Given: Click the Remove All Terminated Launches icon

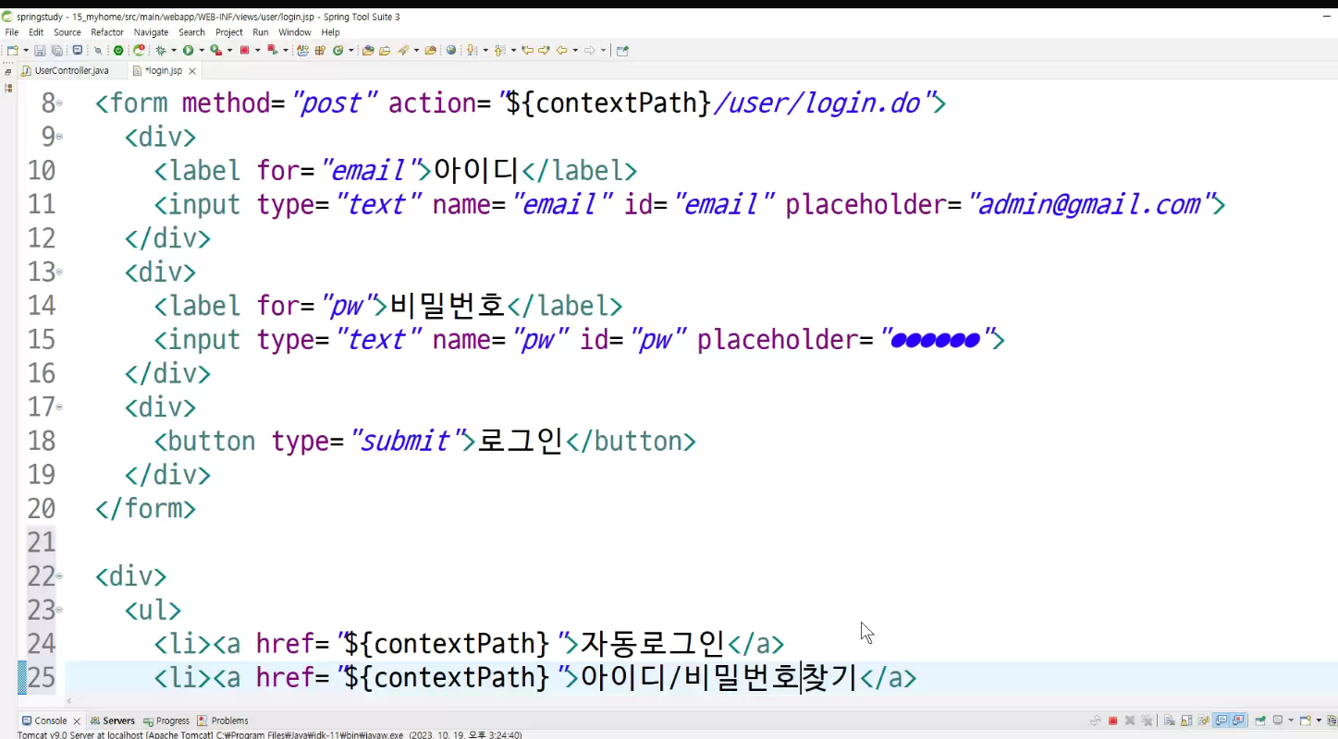Looking at the screenshot, I should coord(1147,721).
